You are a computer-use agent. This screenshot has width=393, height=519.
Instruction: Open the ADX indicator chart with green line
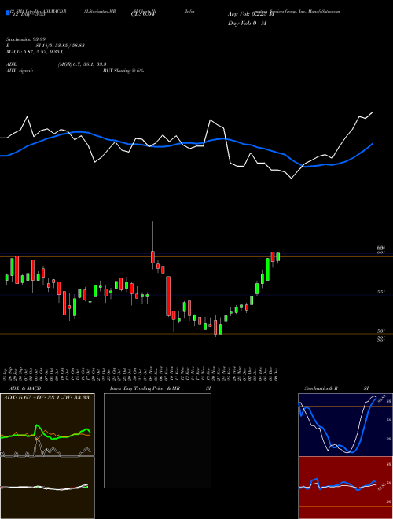pos(47,425)
